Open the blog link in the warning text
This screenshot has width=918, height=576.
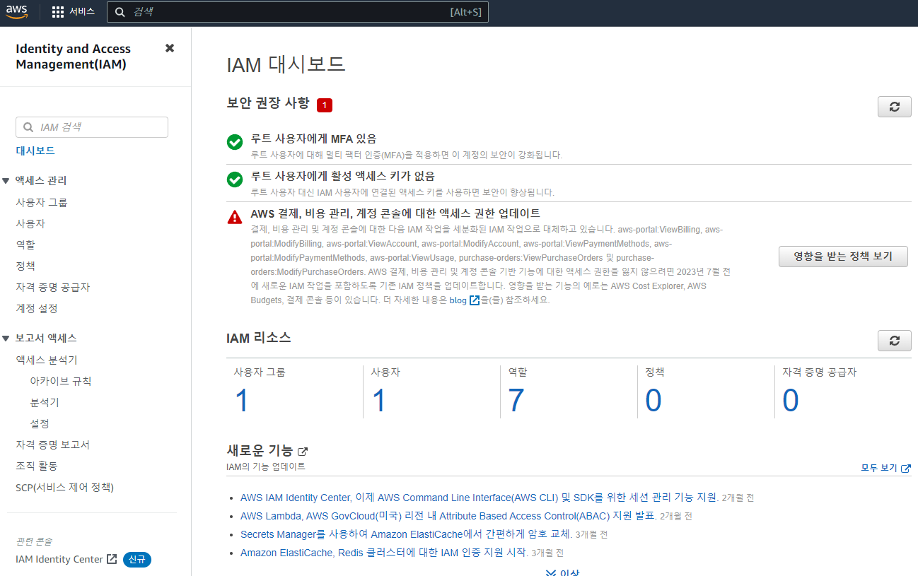coord(458,300)
